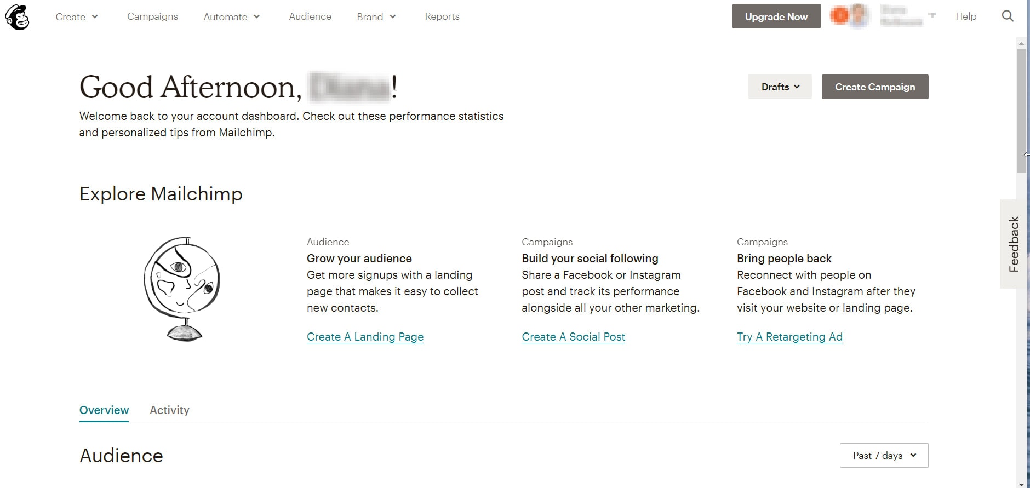Click the Mailchimp Freddie logo
Viewport: 1030px width, 488px height.
click(x=17, y=17)
